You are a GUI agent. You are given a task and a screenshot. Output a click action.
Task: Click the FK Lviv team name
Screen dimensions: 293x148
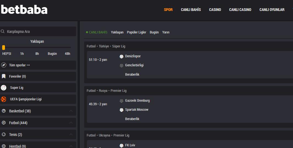(130, 145)
